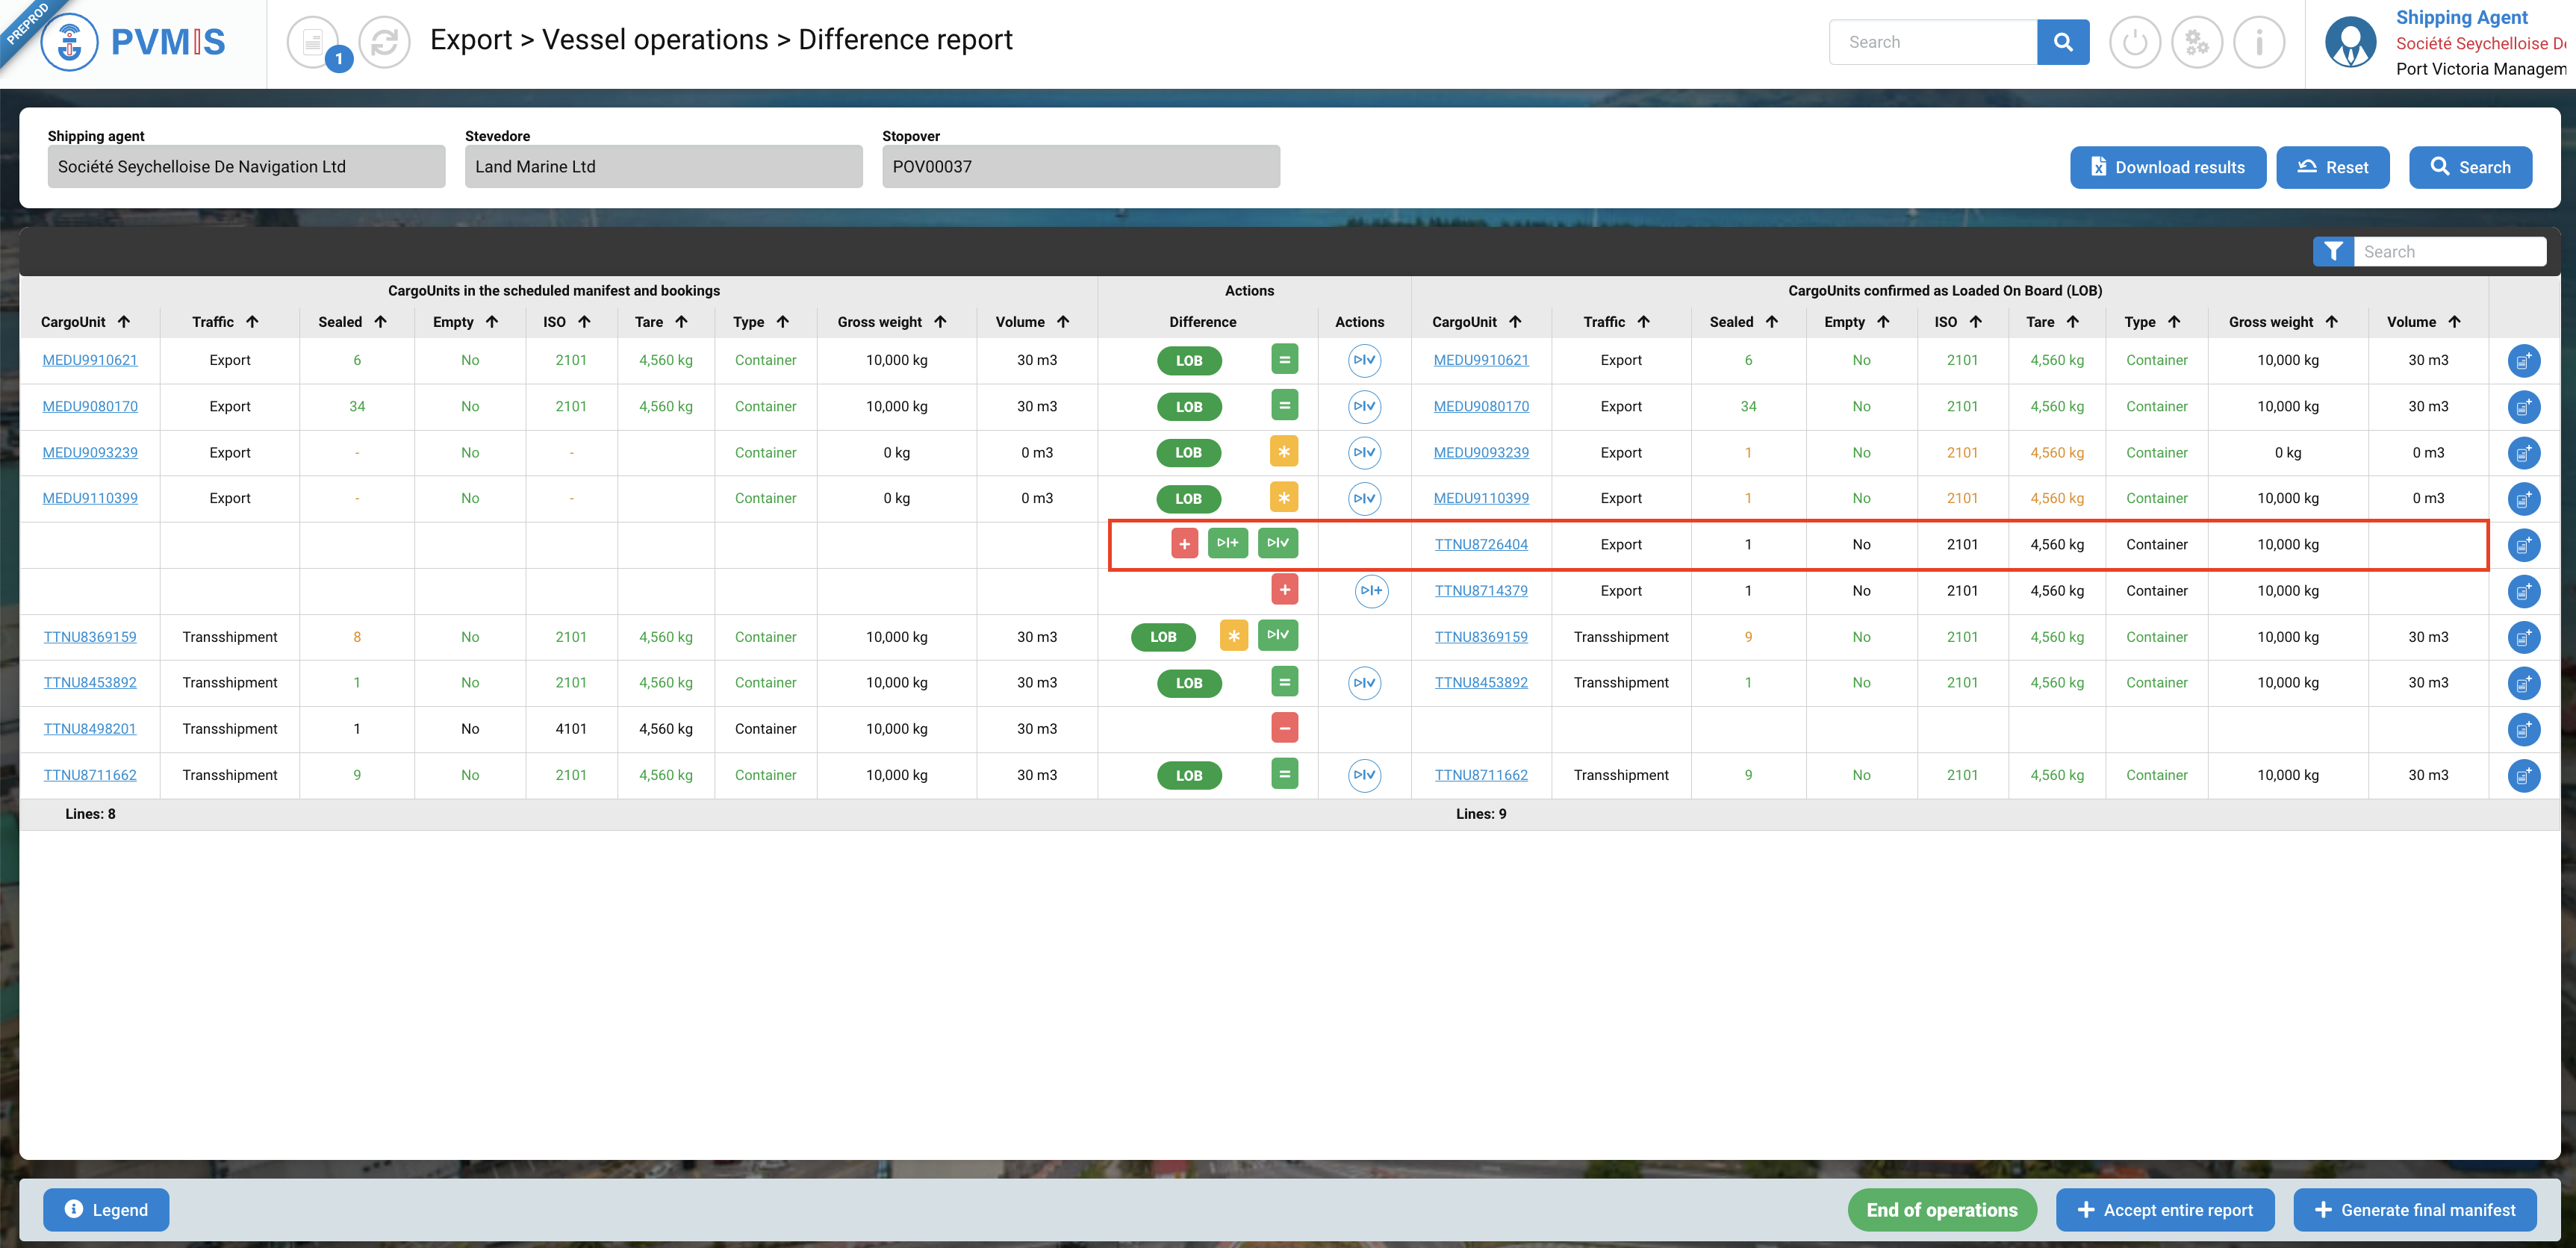Image resolution: width=2576 pixels, height=1248 pixels.
Task: Click red plus icon in TTNU8726404 row
Action: click(1184, 544)
